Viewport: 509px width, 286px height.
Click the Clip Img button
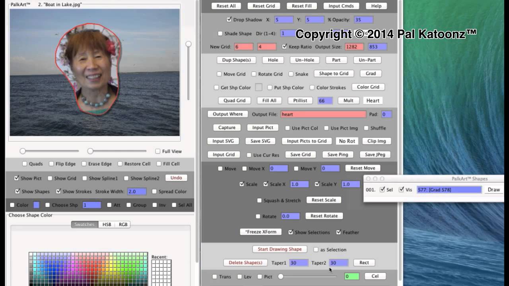tap(377, 141)
